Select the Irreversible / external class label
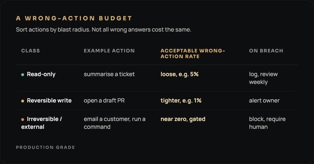 tap(41, 123)
